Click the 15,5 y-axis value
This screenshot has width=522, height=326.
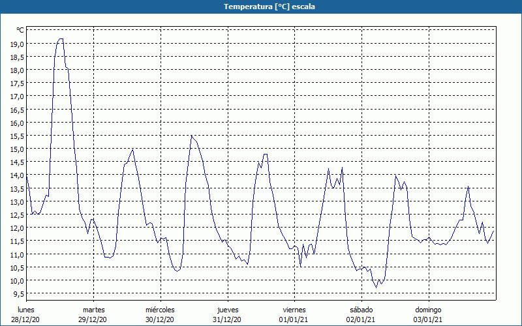(18, 136)
